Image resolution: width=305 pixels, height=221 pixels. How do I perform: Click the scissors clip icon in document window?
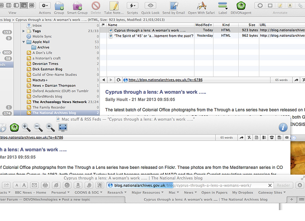249,137
